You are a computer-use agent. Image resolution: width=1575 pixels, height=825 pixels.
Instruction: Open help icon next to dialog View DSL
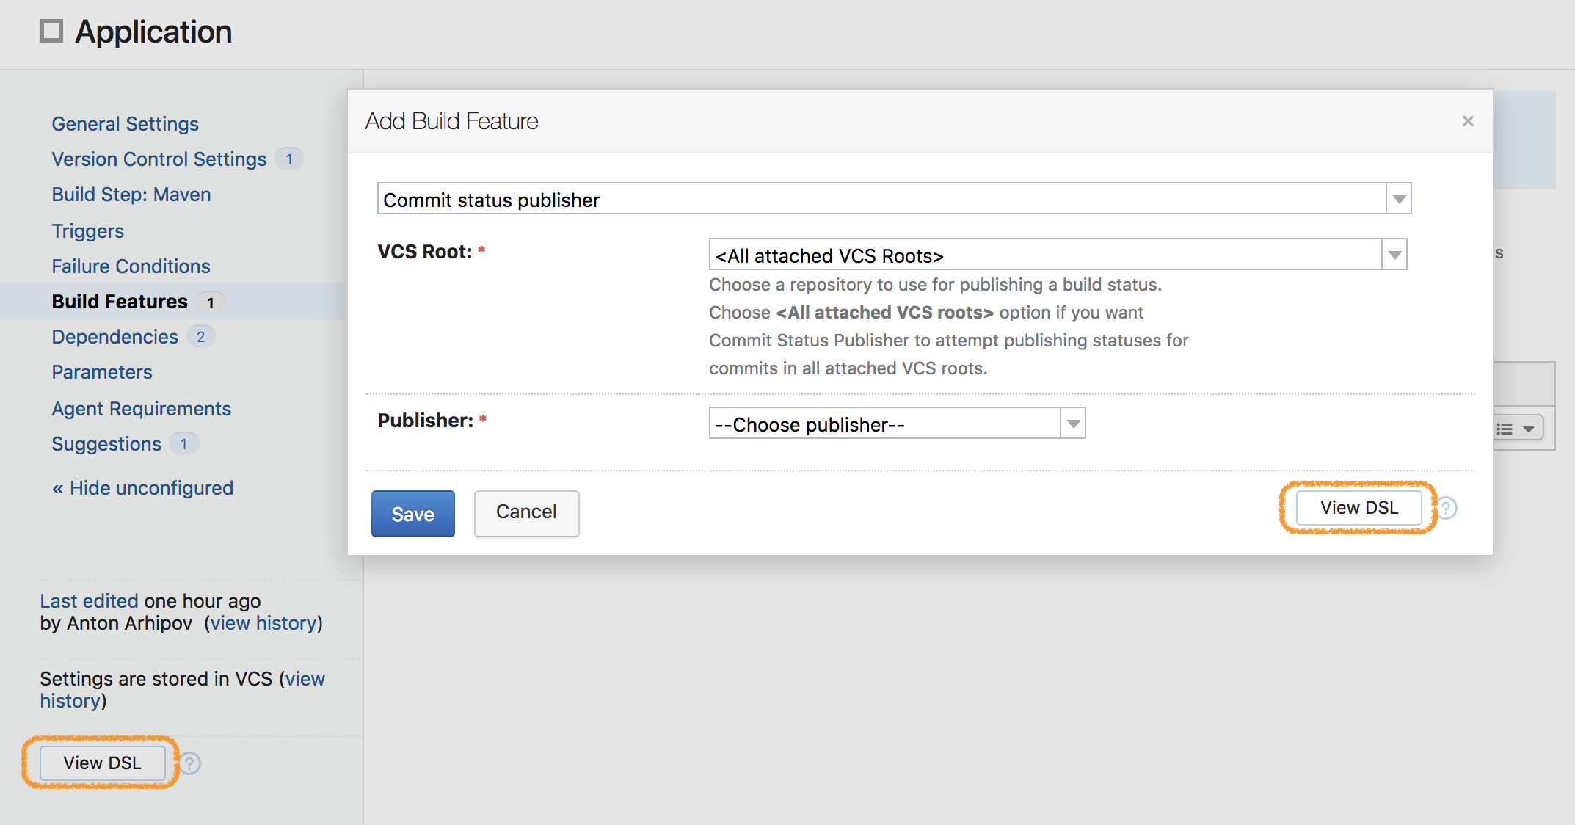coord(1446,508)
